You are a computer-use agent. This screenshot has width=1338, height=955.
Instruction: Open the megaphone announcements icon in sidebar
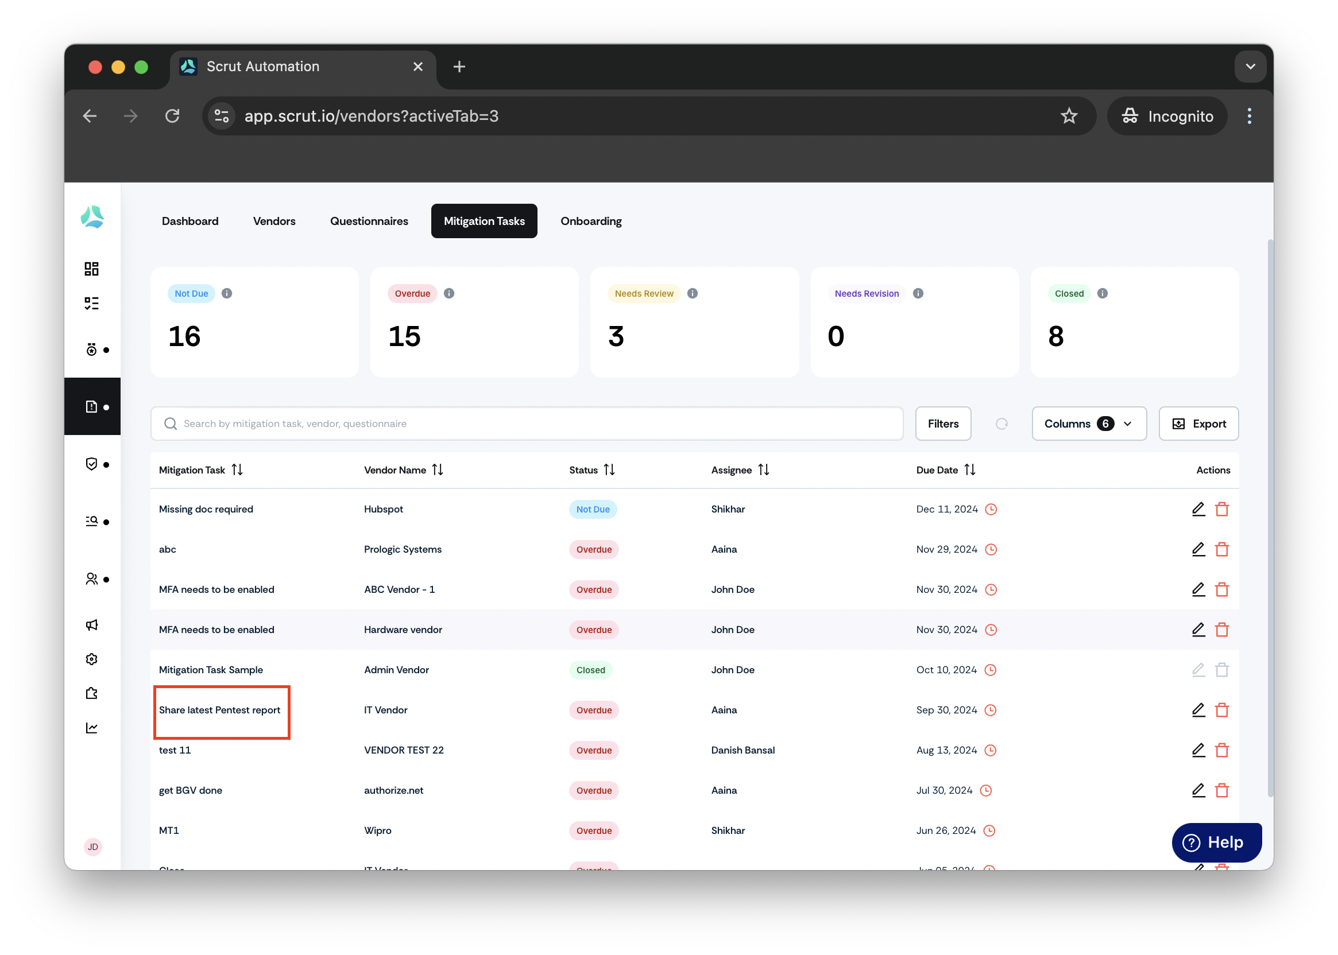coord(91,624)
